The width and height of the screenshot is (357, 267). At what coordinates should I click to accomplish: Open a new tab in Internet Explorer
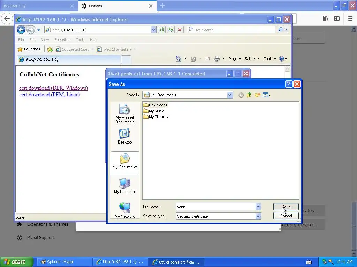tap(126, 59)
